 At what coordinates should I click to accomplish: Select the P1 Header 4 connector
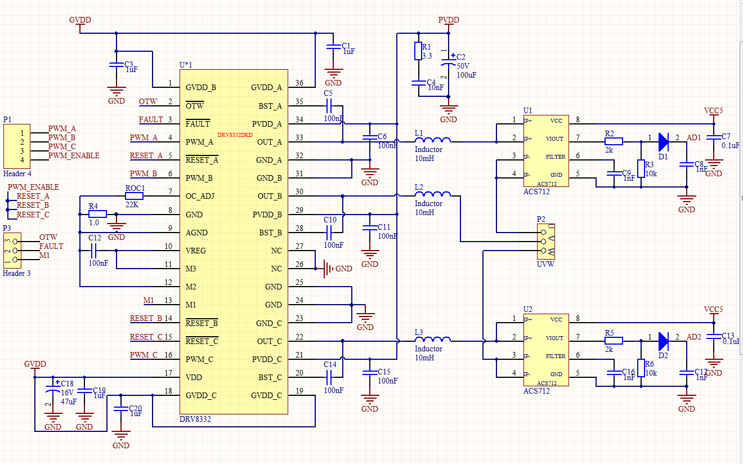(17, 146)
